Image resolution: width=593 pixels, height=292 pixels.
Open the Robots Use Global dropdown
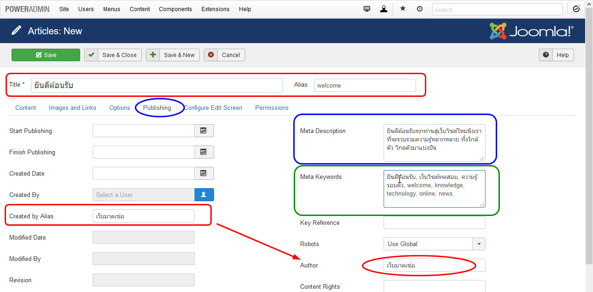(x=479, y=244)
